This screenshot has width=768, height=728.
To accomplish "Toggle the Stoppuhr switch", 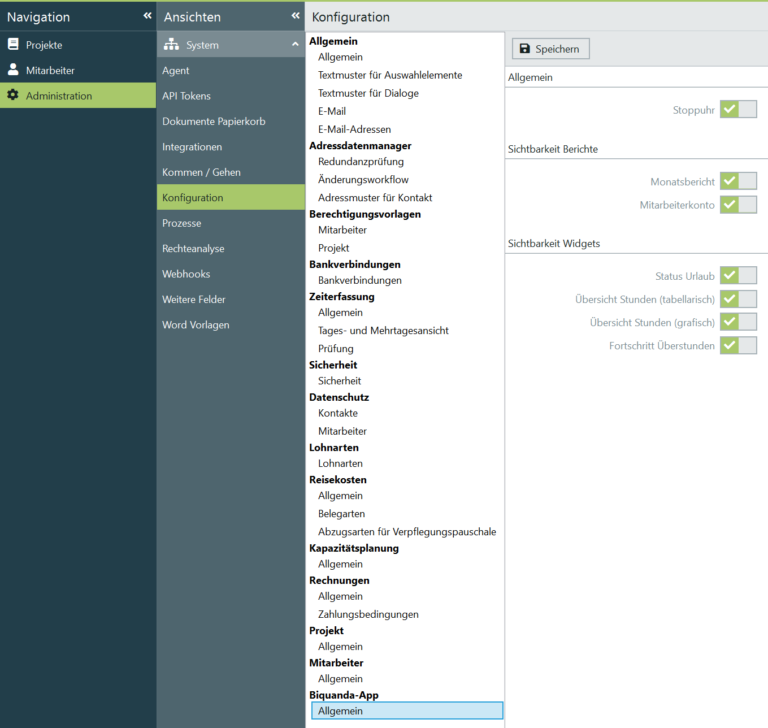I will coord(738,109).
